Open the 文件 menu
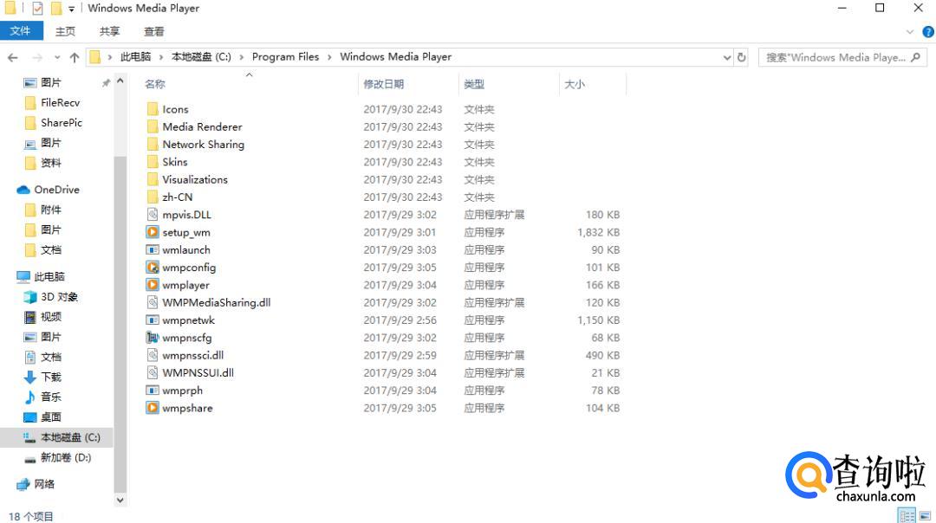Viewport: 936px width, 523px height. coord(21,31)
